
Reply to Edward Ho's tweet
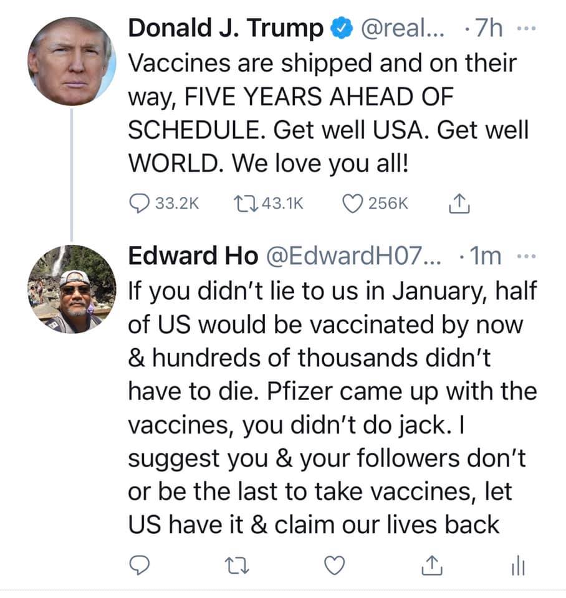(140, 564)
